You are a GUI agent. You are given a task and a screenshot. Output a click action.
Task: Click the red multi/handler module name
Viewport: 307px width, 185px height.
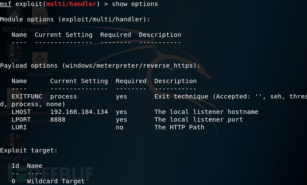tap(71, 4)
